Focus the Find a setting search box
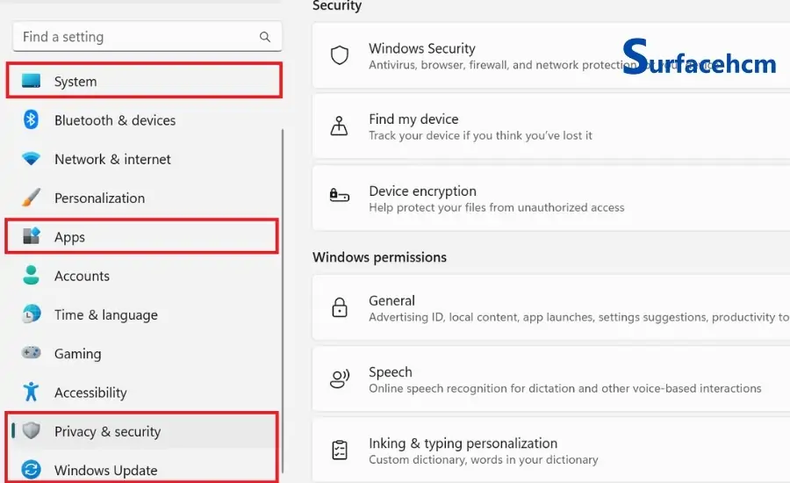 147,36
